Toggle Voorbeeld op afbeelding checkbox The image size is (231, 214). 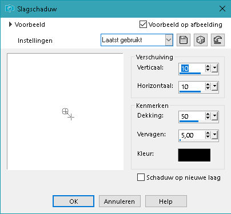click(143, 25)
